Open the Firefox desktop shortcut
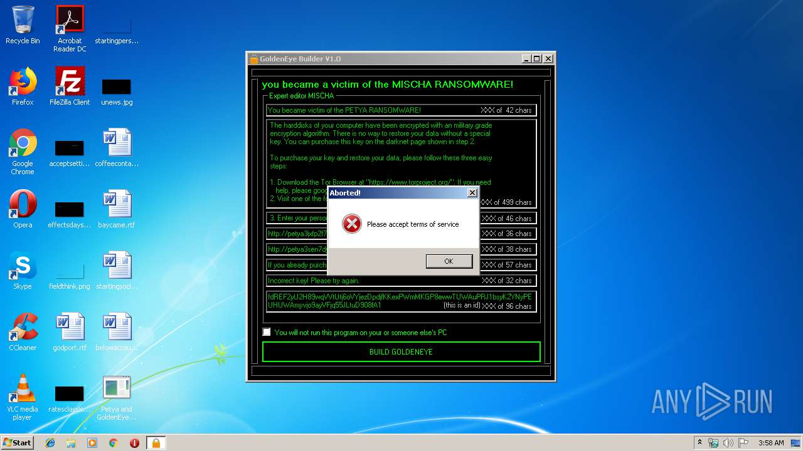This screenshot has width=803, height=451. coord(23,86)
